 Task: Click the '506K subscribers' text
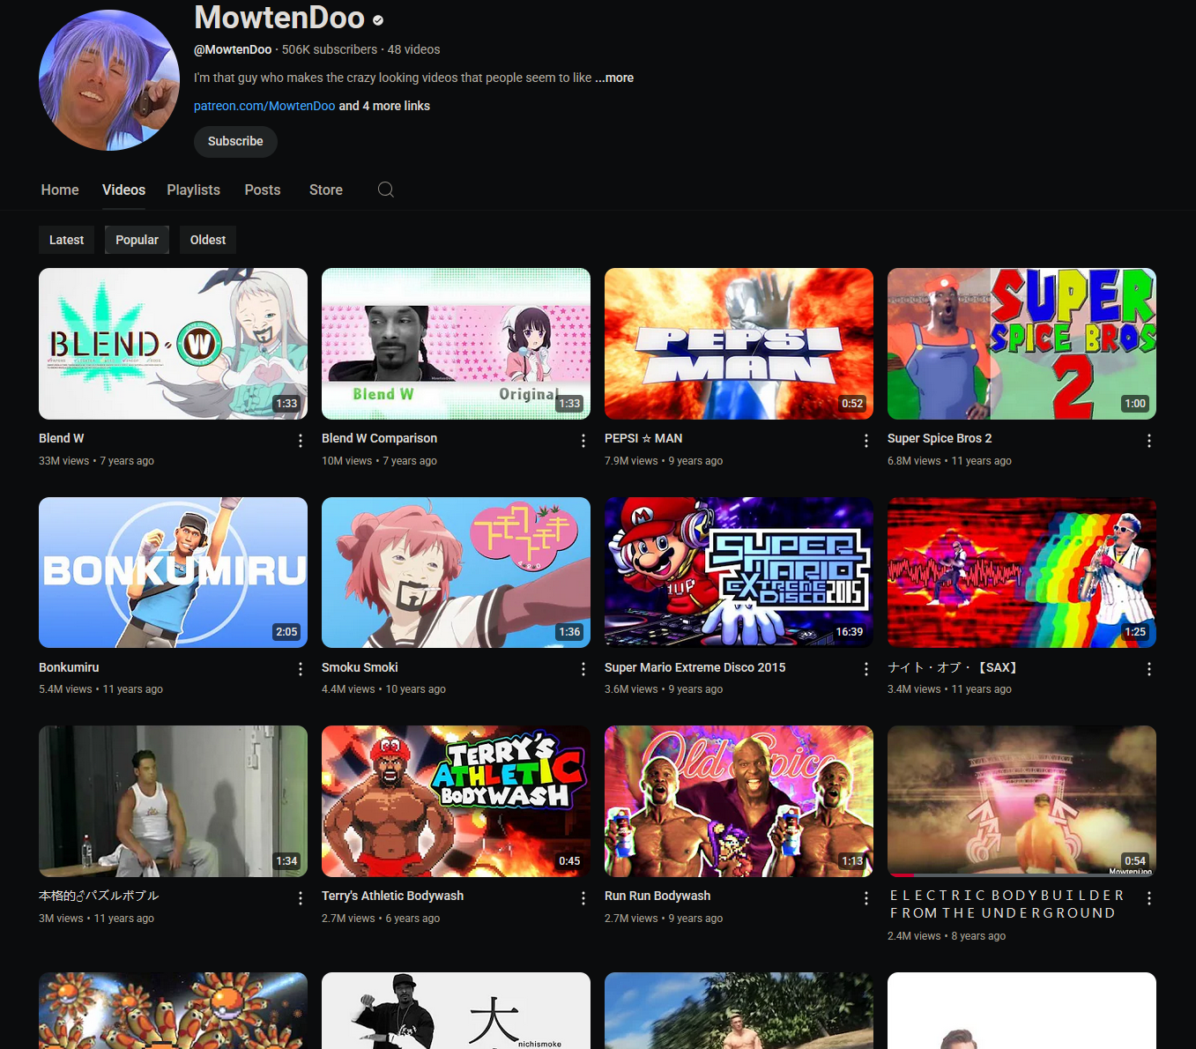[330, 49]
